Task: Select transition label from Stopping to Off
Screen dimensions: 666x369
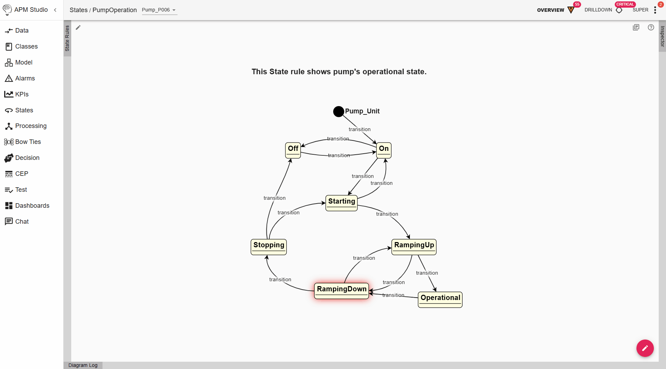Action: pyautogui.click(x=274, y=198)
